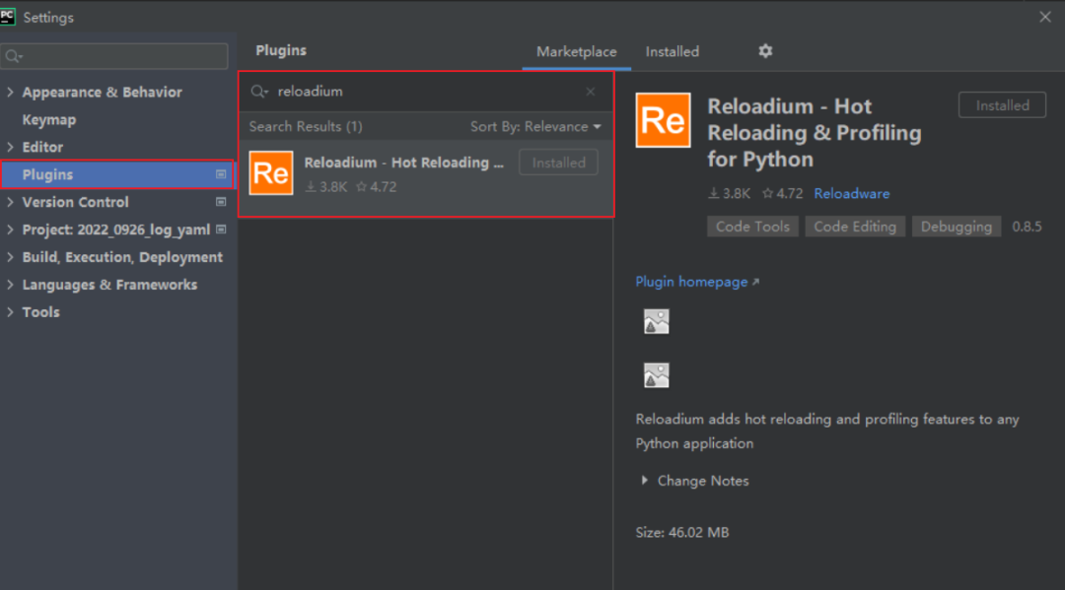This screenshot has width=1065, height=590.
Task: Open the Sort By: Relevance dropdown
Action: [x=535, y=127]
